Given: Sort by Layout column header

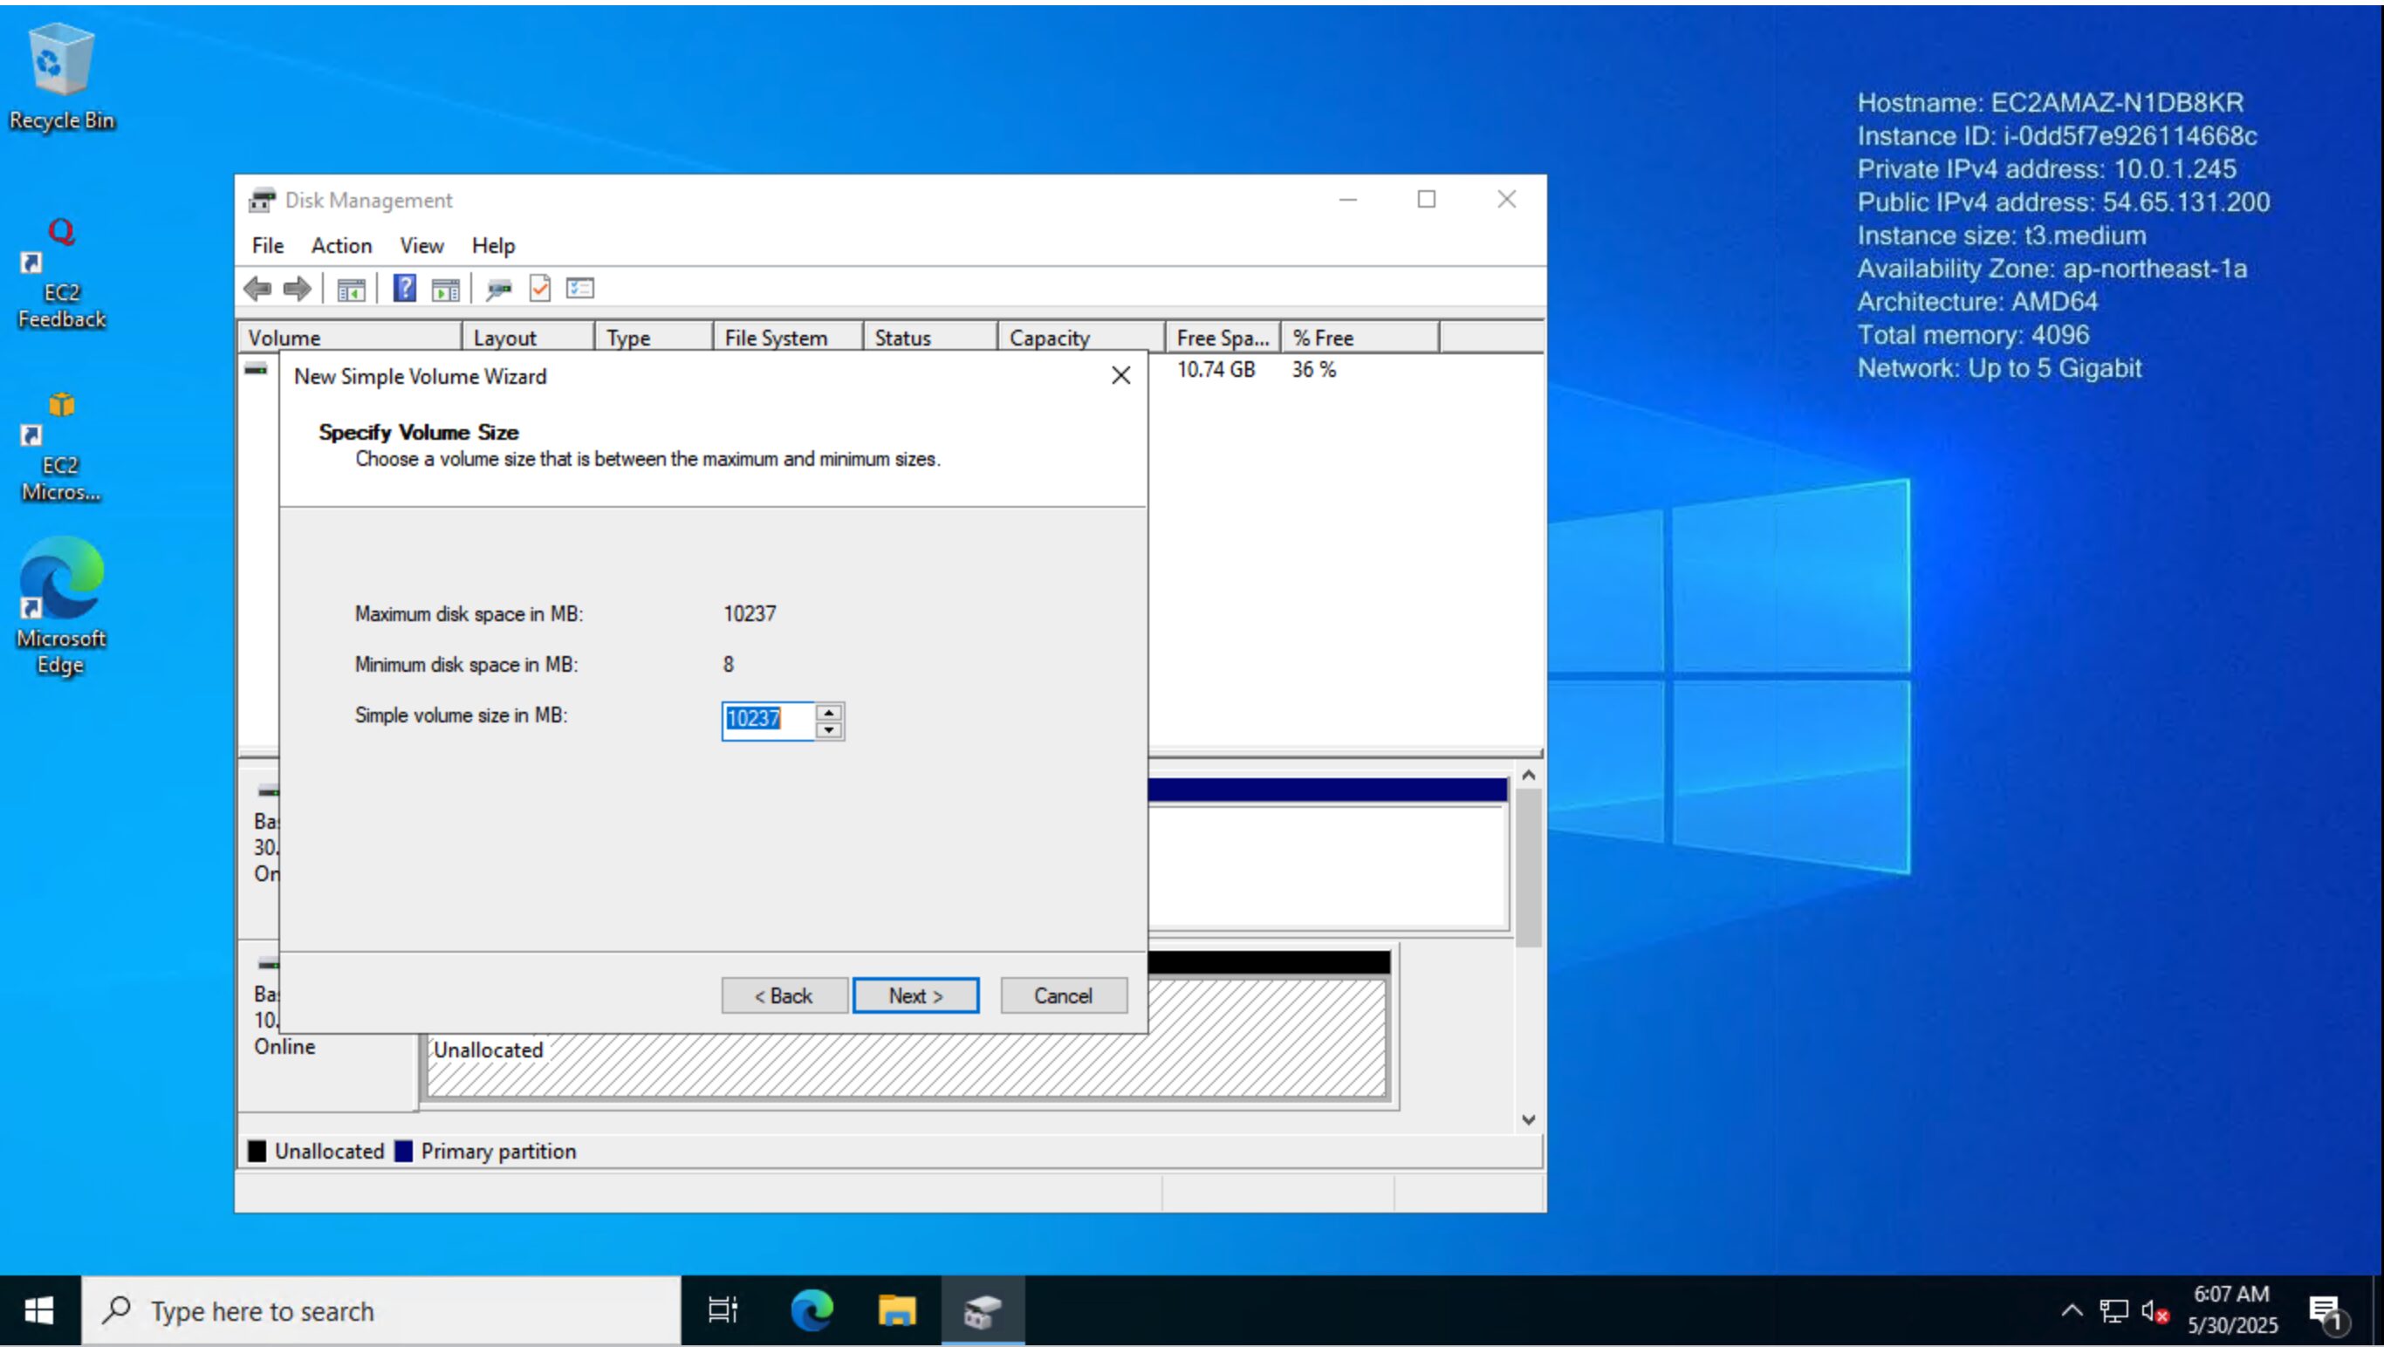Looking at the screenshot, I should click(x=528, y=338).
